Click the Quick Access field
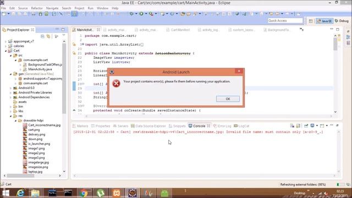Screen dimensions: 352x198 tap(285, 21)
